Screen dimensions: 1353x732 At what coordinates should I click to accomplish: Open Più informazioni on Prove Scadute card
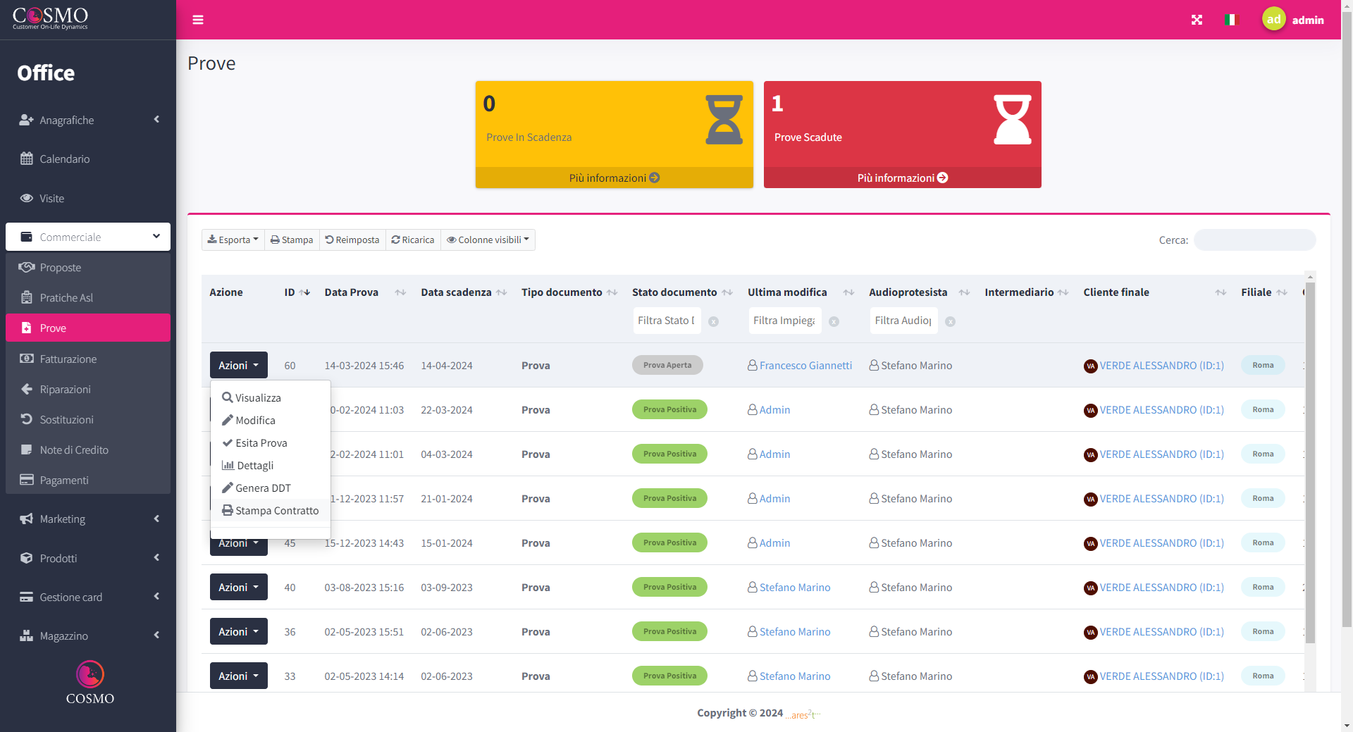pos(903,178)
